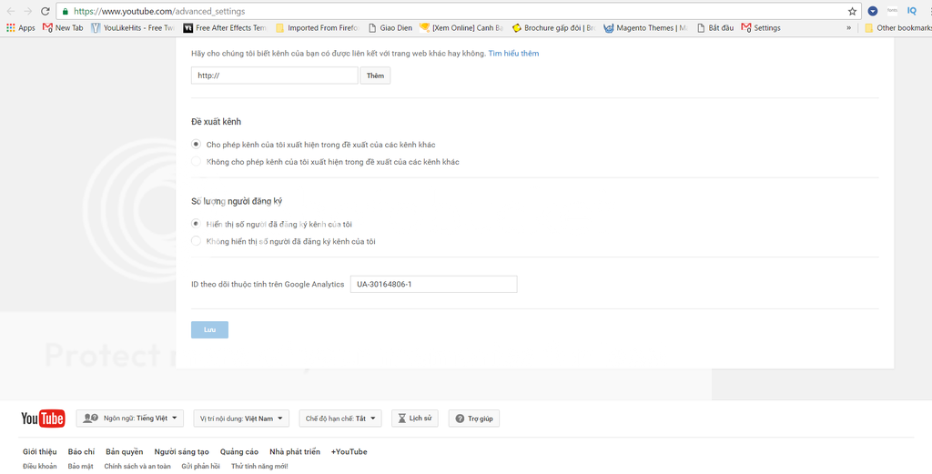Expand the Ngôn ngữ: Tiếng Việt dropdown
This screenshot has height=474, width=932.
[x=130, y=419]
